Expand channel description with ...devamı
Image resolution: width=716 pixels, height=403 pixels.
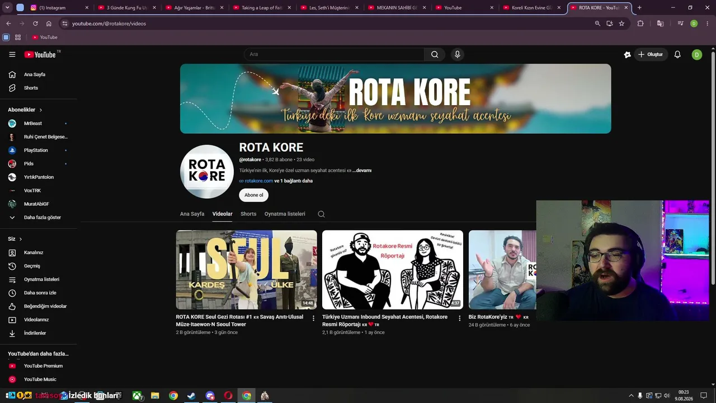[362, 170]
